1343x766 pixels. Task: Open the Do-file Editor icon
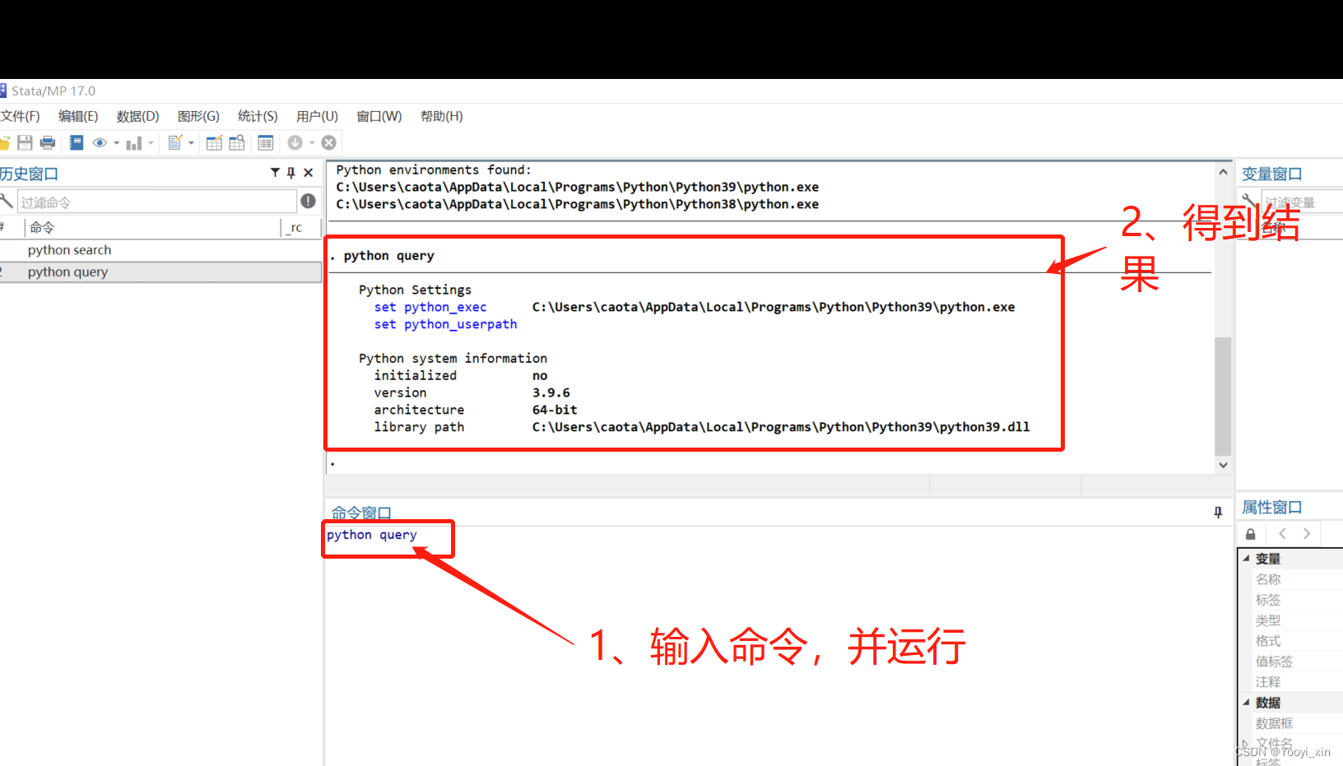174,142
